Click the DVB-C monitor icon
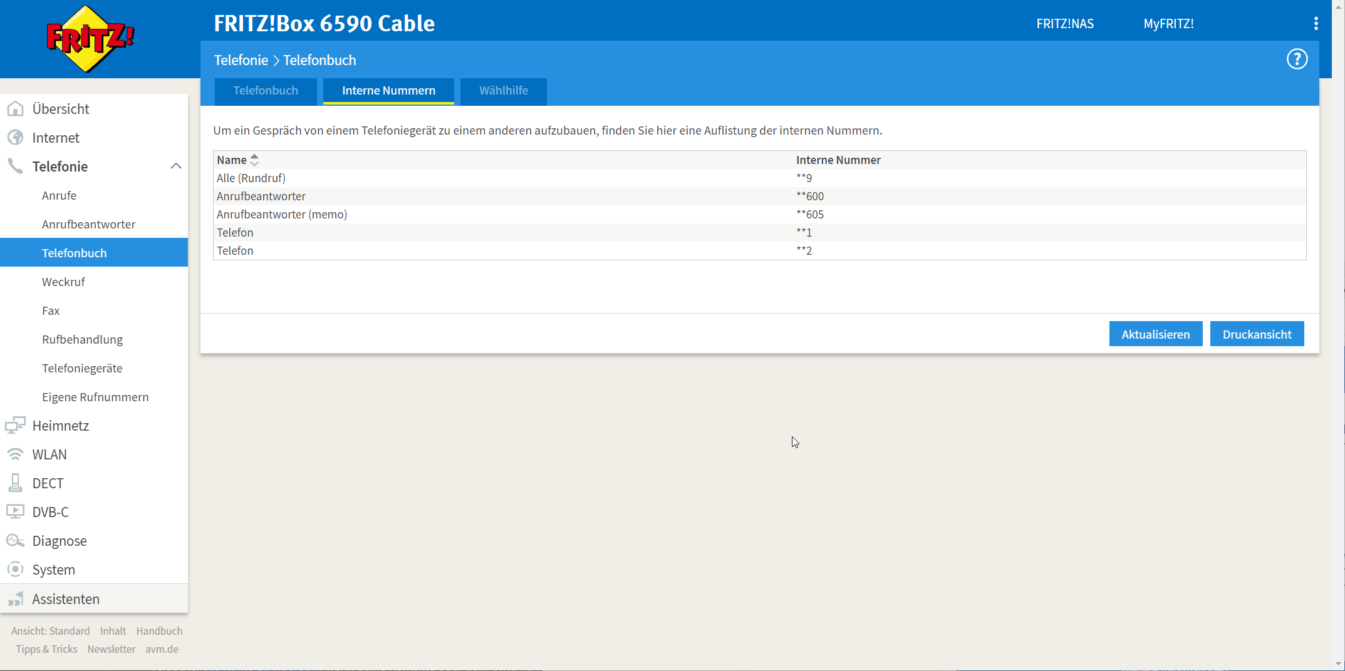The image size is (1345, 671). 15,512
